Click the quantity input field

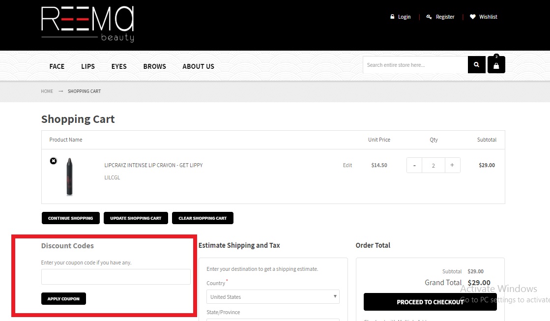433,165
